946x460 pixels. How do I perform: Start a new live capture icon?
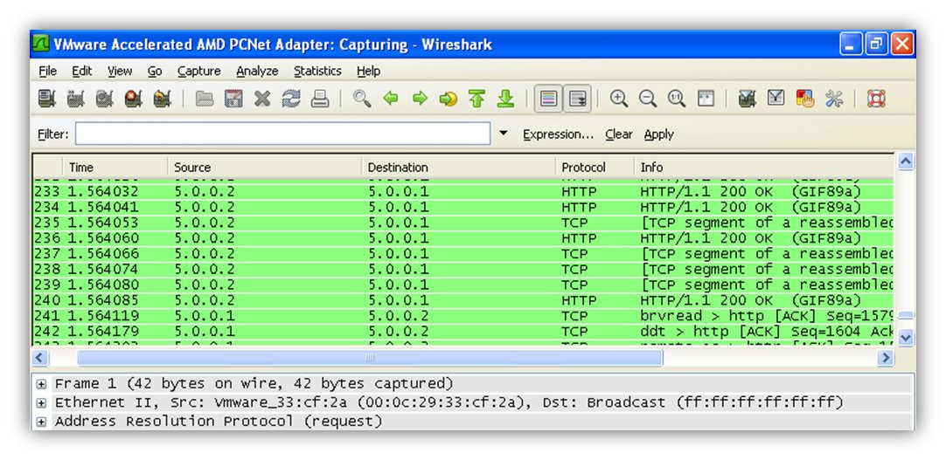104,98
